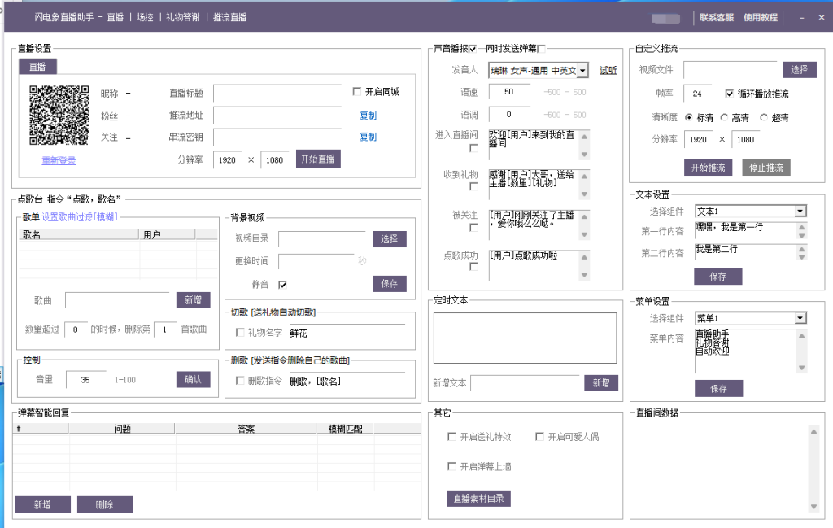Open the 礼物答谢 menu item

click(182, 17)
